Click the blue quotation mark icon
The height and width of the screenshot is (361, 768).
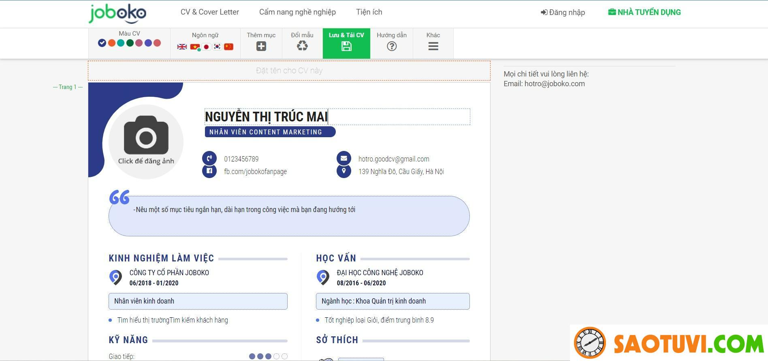[119, 197]
